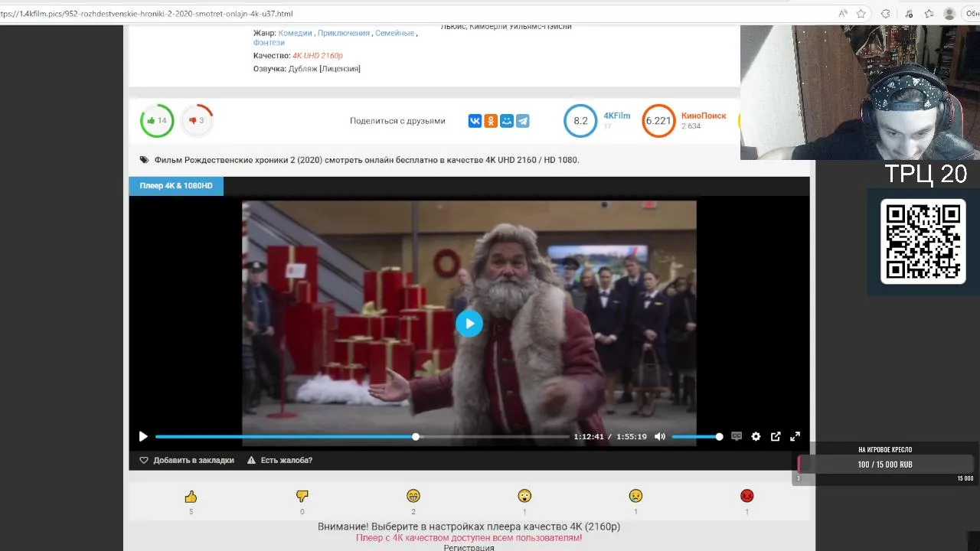Viewport: 980px width, 551px height.
Task: Open the 'Приключения' genre link
Action: (x=343, y=33)
